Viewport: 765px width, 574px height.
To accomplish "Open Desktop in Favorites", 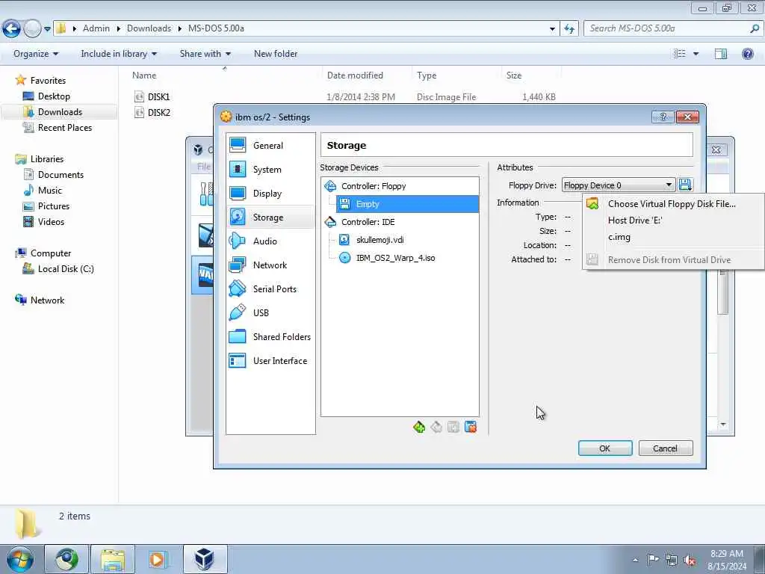I will (54, 96).
